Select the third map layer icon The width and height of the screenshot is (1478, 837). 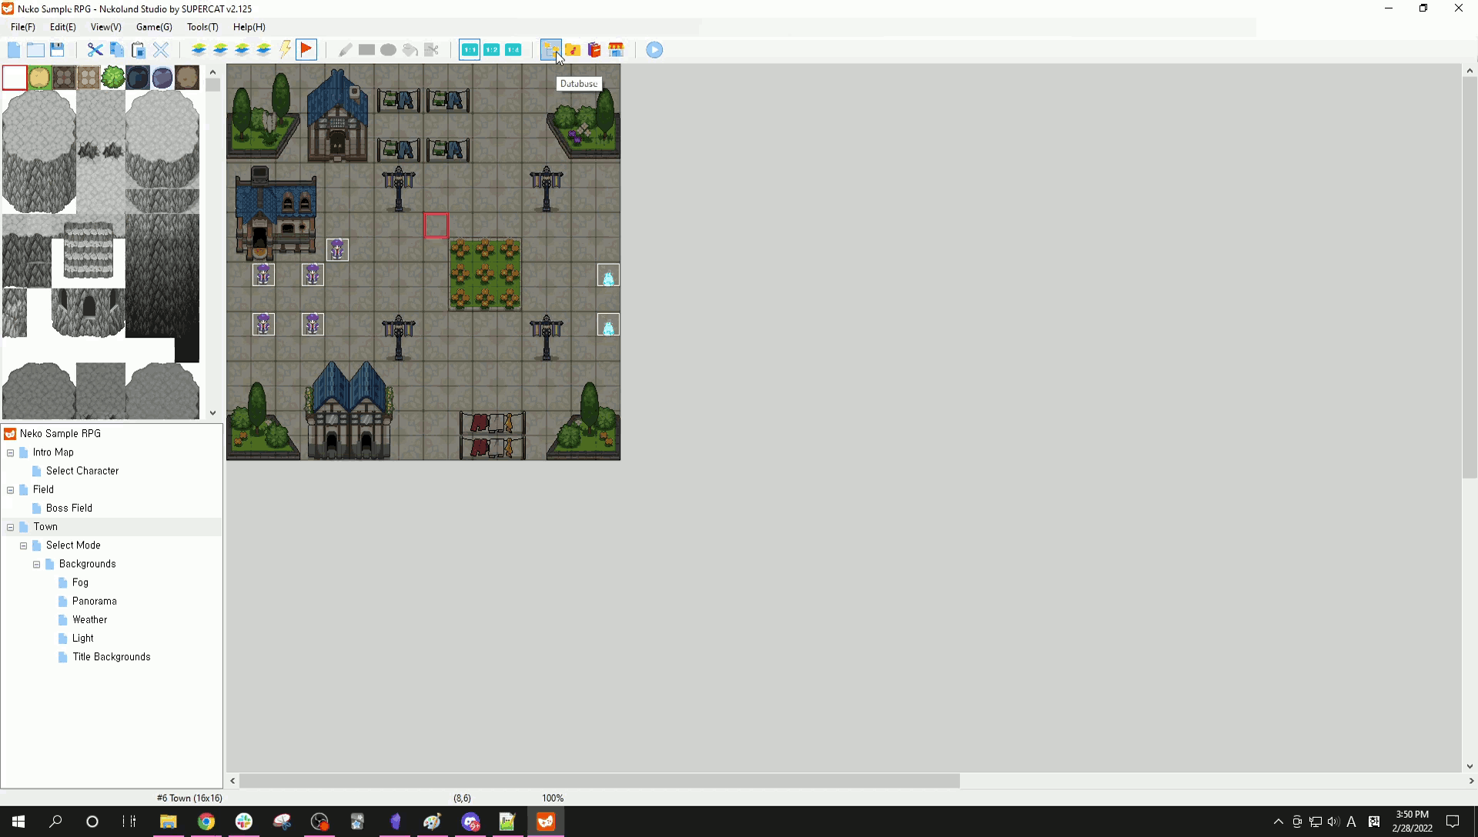coord(242,50)
